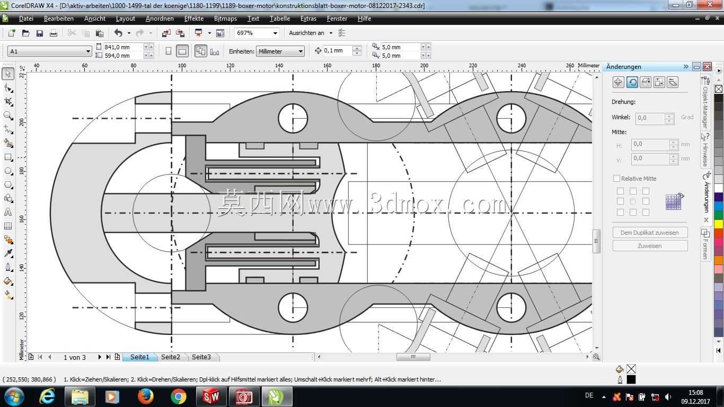The width and height of the screenshot is (724, 407).
Task: Check the top-right anchor point box
Action: (x=646, y=191)
